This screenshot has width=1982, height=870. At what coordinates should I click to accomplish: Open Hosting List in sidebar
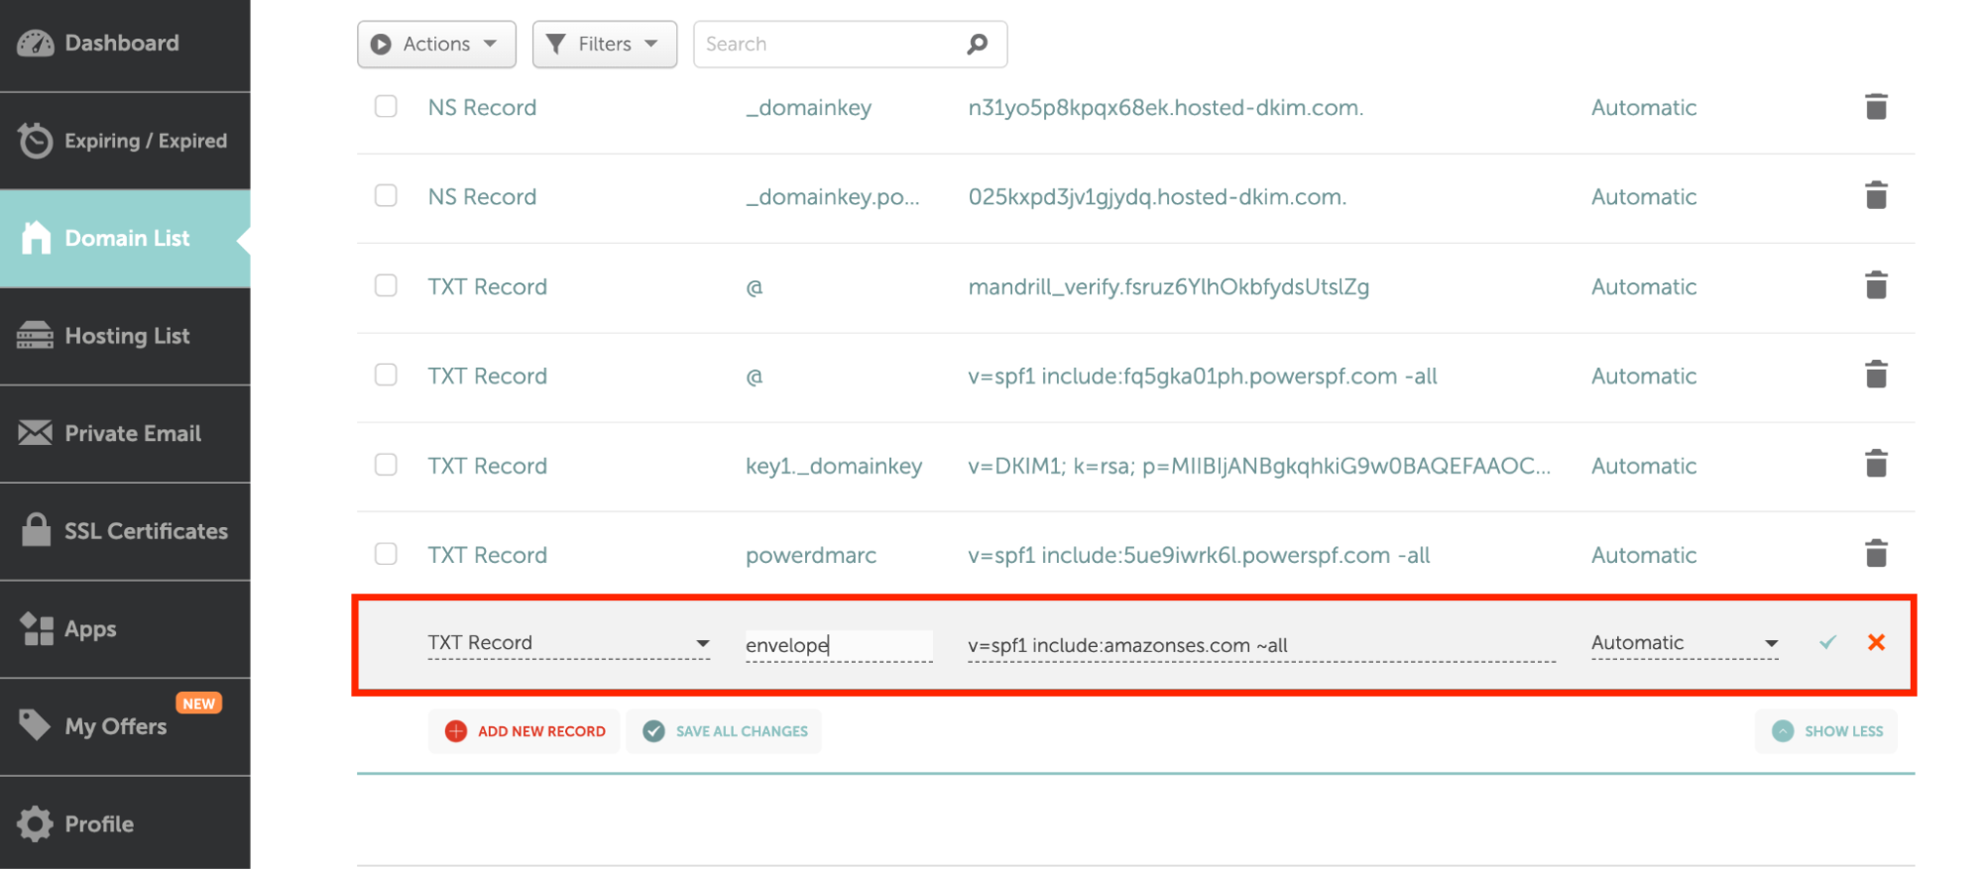(126, 336)
